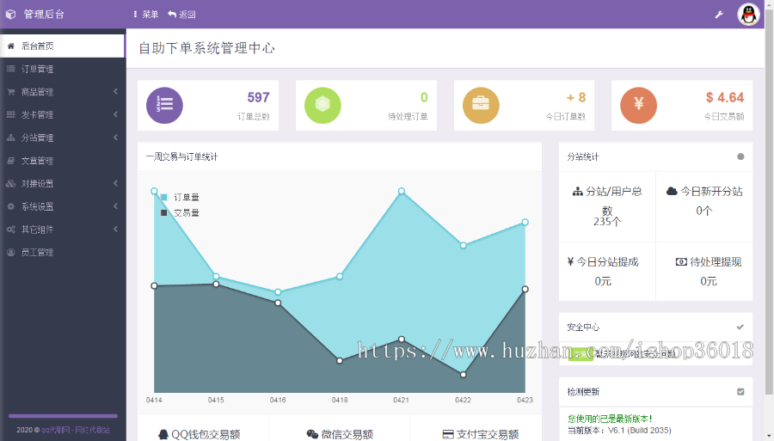Click the checkmark in 安全中心 header
Image resolution: width=774 pixels, height=441 pixels.
point(740,327)
